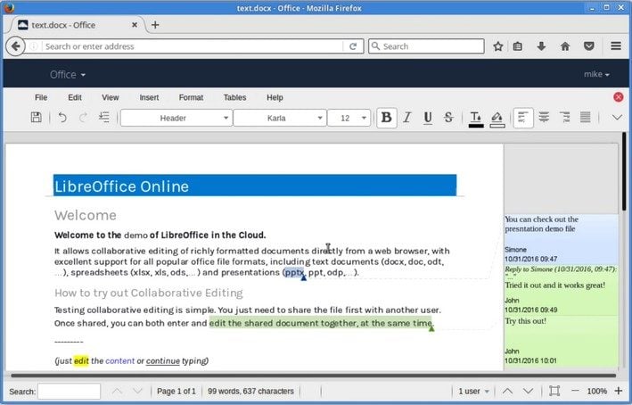Screen dimensions: 632x405
Task: Open the Firefox hamburger menu
Action: click(616, 46)
